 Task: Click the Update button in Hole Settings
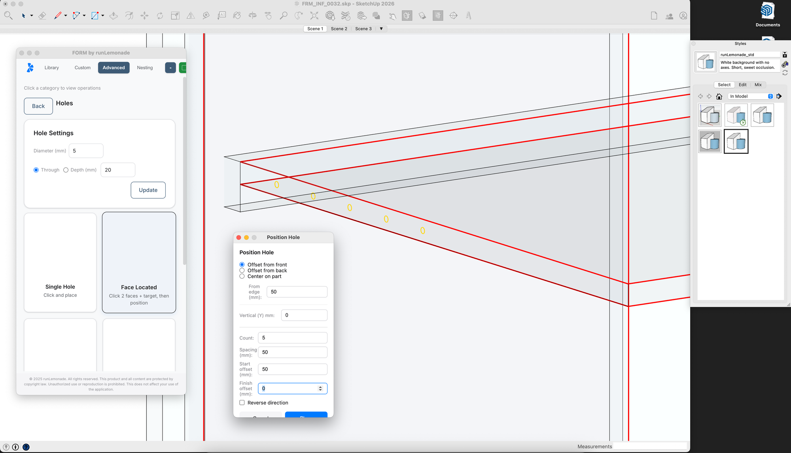pyautogui.click(x=148, y=190)
